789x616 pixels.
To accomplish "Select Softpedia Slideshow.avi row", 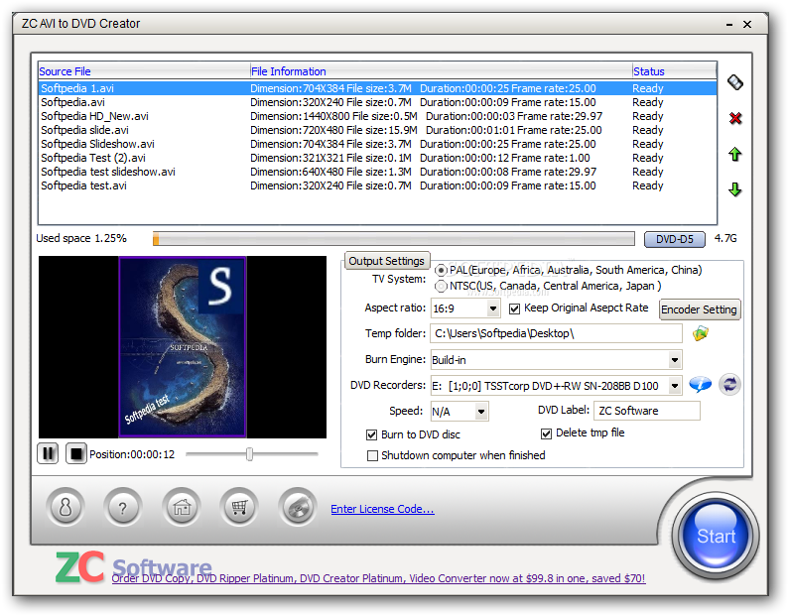I will tap(377, 144).
